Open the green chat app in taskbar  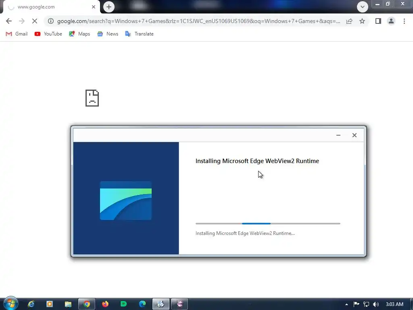[123, 304]
